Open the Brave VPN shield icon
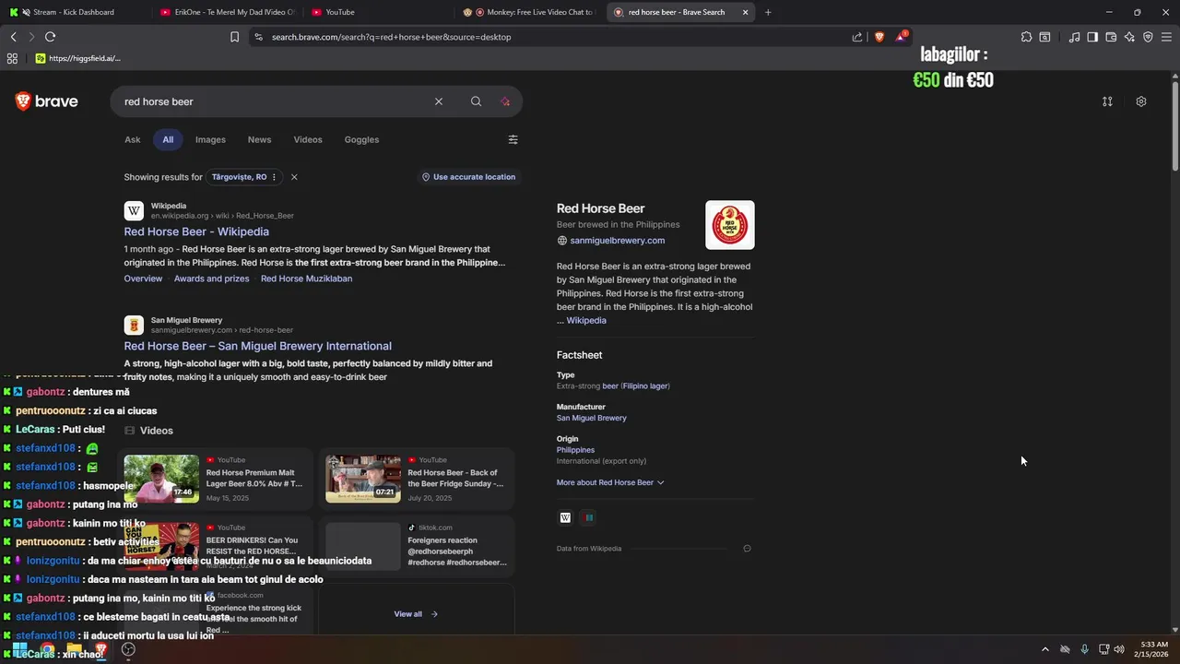Image resolution: width=1180 pixels, height=664 pixels. tap(1148, 37)
